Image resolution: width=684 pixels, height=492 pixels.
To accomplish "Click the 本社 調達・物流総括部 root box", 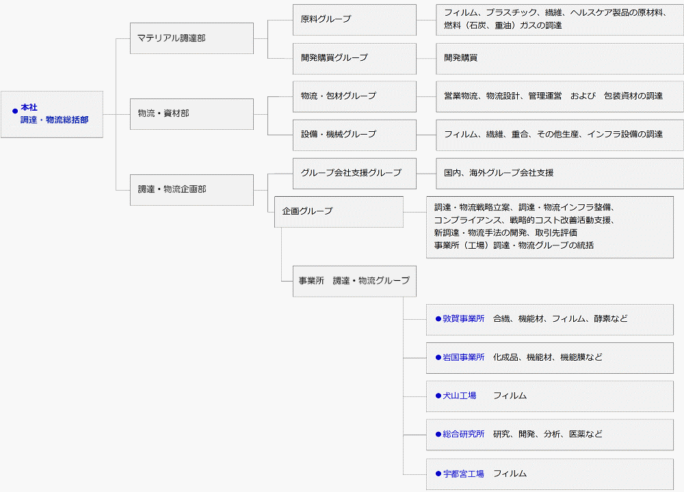I will (x=52, y=114).
